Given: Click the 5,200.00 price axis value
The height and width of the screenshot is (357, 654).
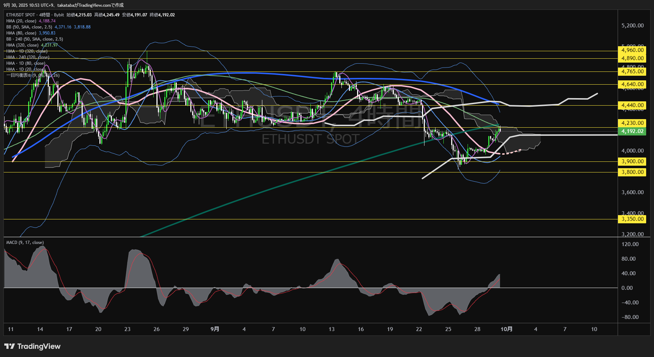Looking at the screenshot, I should 633,26.
